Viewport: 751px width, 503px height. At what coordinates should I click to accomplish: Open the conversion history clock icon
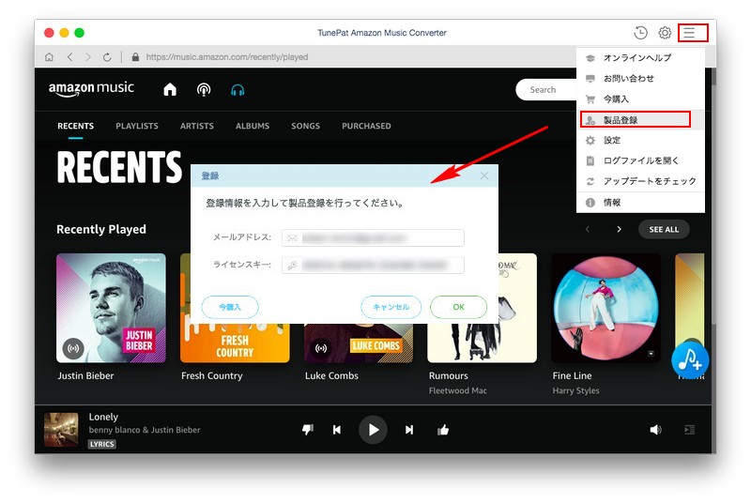[640, 33]
